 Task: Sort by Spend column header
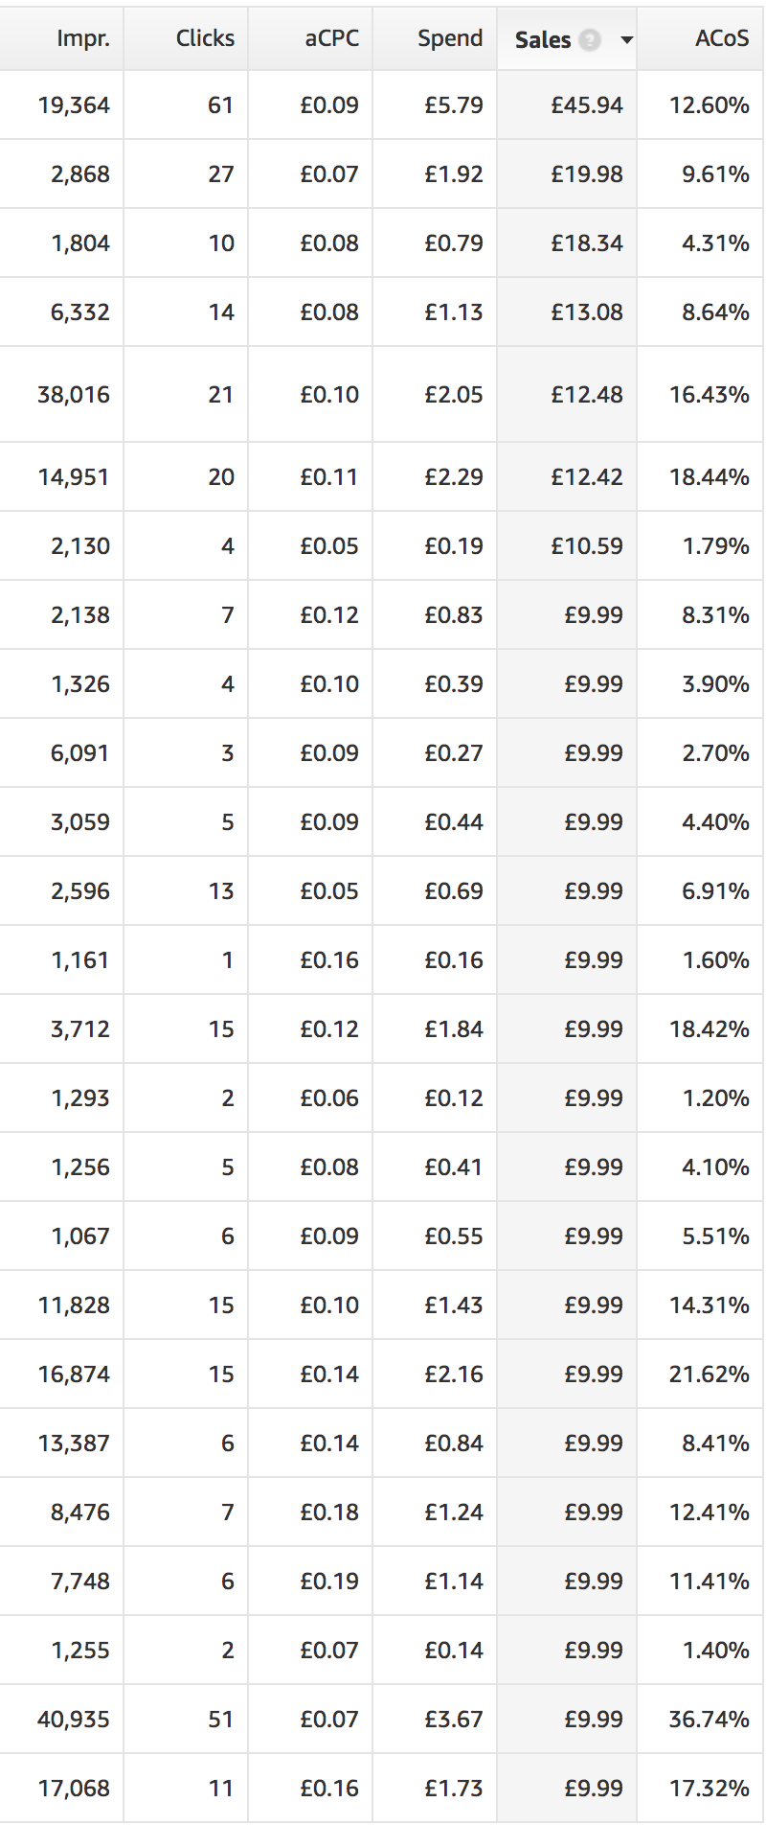(x=450, y=38)
